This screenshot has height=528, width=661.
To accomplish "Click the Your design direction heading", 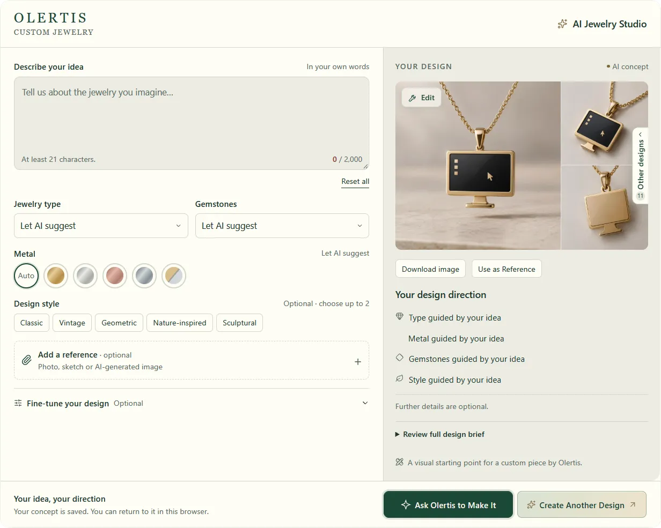I will coord(440,295).
